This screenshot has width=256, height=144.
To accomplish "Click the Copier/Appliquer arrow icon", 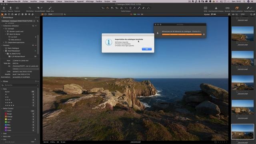I will point(248,8).
